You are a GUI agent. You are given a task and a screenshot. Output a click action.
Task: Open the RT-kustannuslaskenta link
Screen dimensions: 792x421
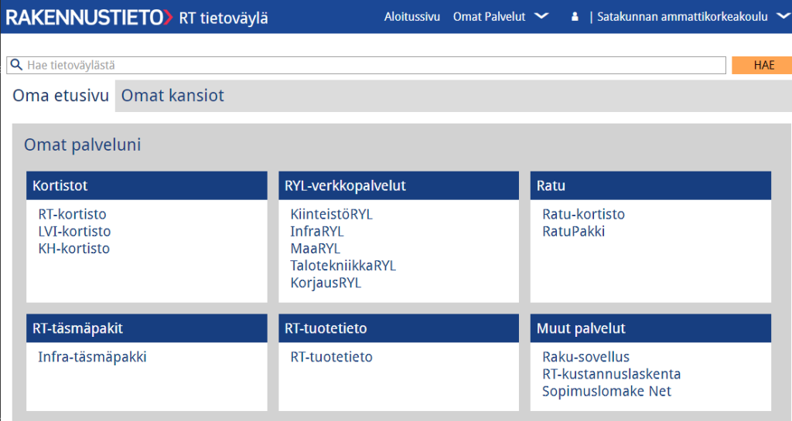(x=611, y=374)
